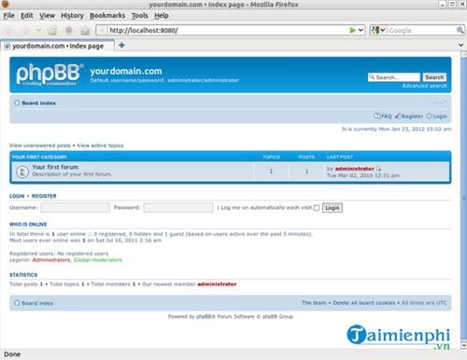This screenshot has height=360, width=467.
Task: Click the Password input field
Action: click(x=178, y=208)
